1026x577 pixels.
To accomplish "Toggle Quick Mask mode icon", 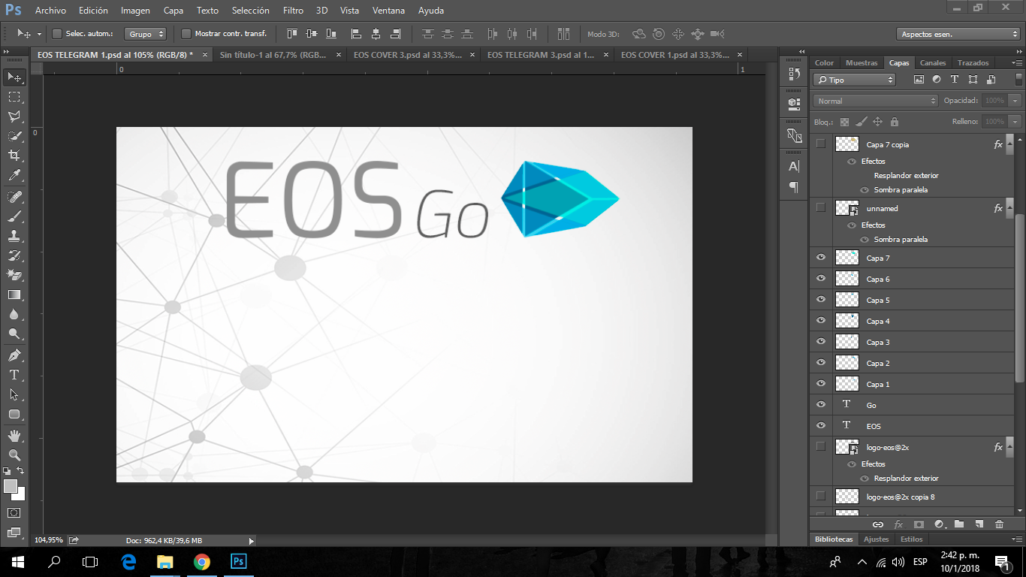I will 14,512.
